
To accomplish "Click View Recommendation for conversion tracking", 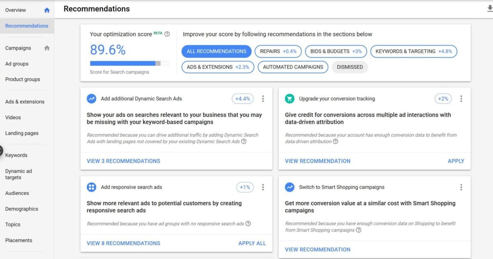I will (318, 161).
